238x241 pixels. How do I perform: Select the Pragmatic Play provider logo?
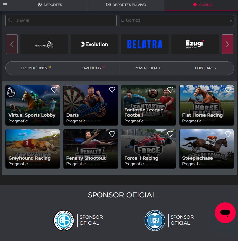(x=44, y=44)
